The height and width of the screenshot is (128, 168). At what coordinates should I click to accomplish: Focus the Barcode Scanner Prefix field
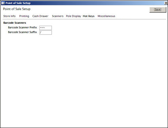tap(46, 28)
